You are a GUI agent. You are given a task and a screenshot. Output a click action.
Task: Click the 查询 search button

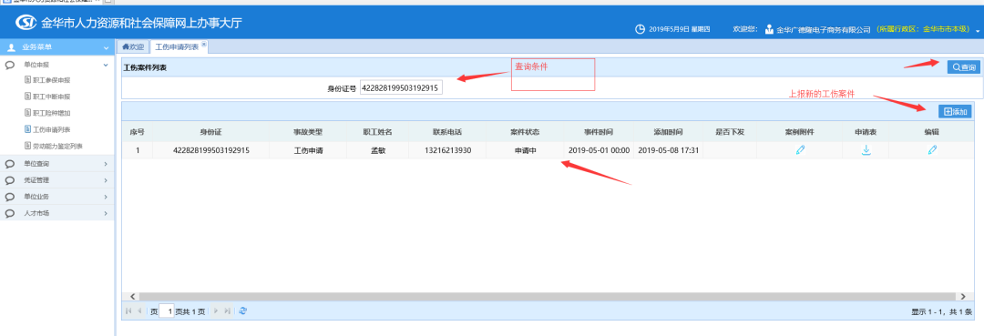(x=963, y=67)
